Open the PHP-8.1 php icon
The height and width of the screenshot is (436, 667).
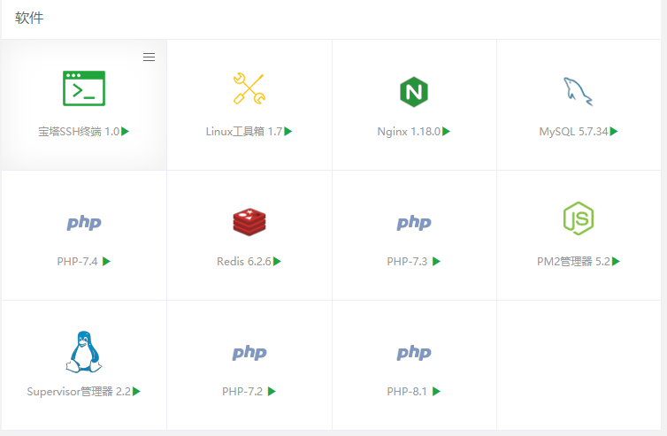[x=414, y=353]
